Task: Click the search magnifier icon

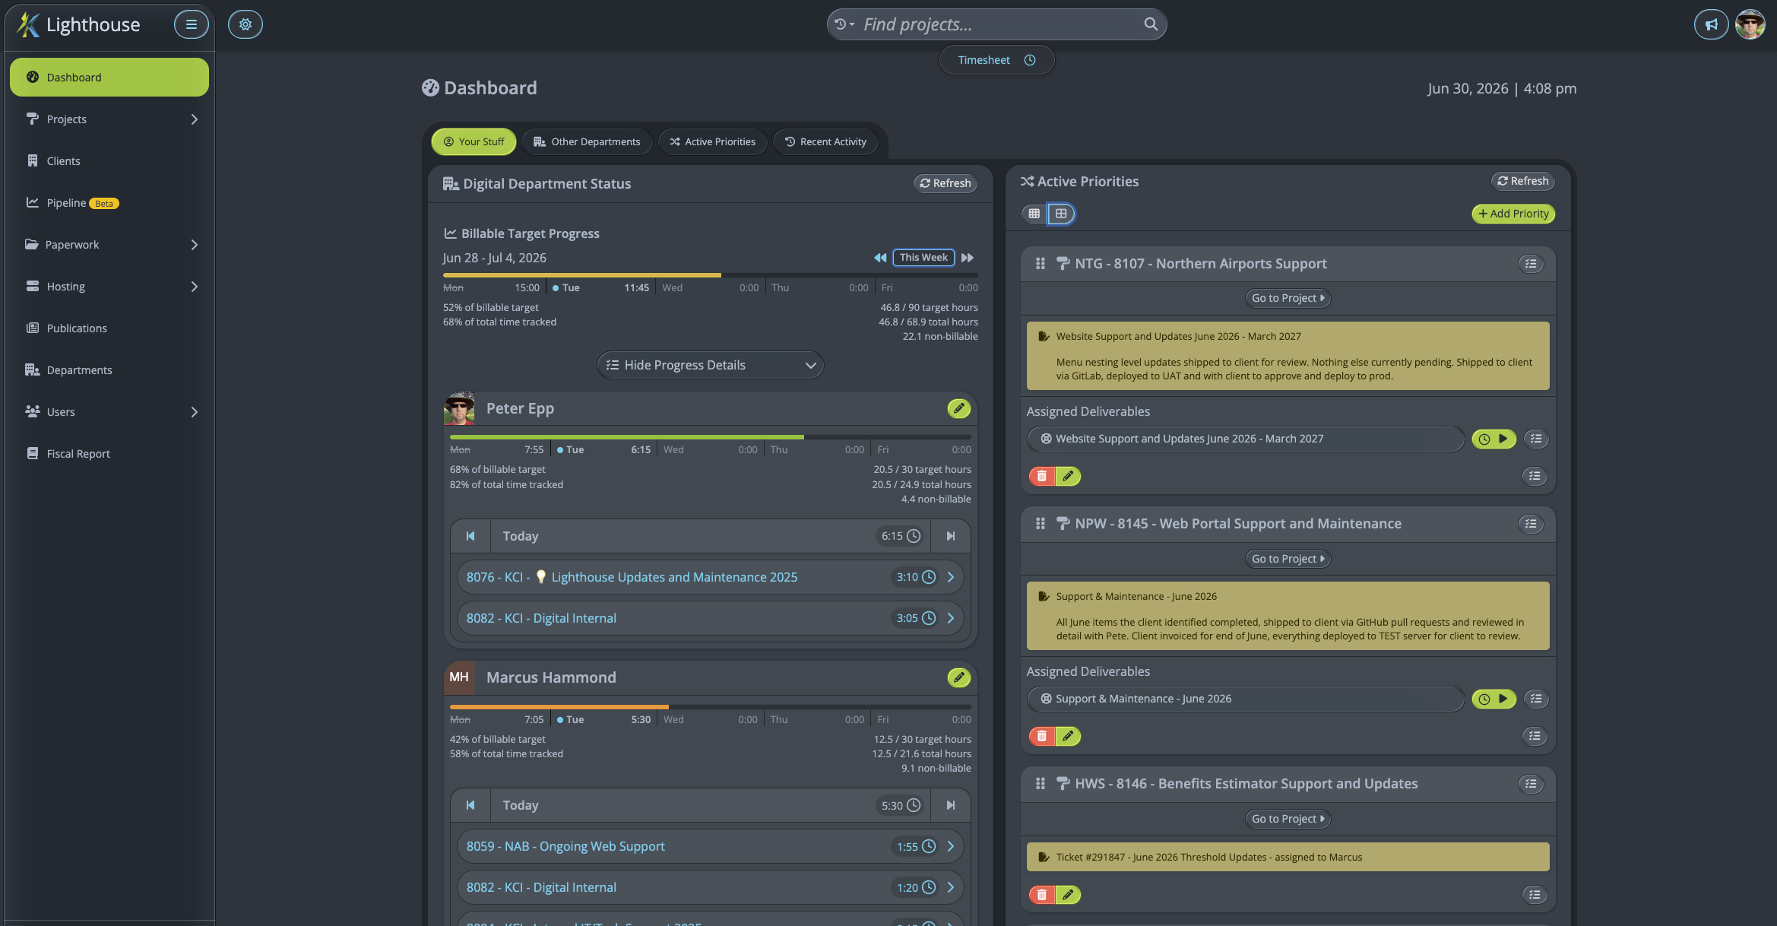Action: (x=1151, y=24)
